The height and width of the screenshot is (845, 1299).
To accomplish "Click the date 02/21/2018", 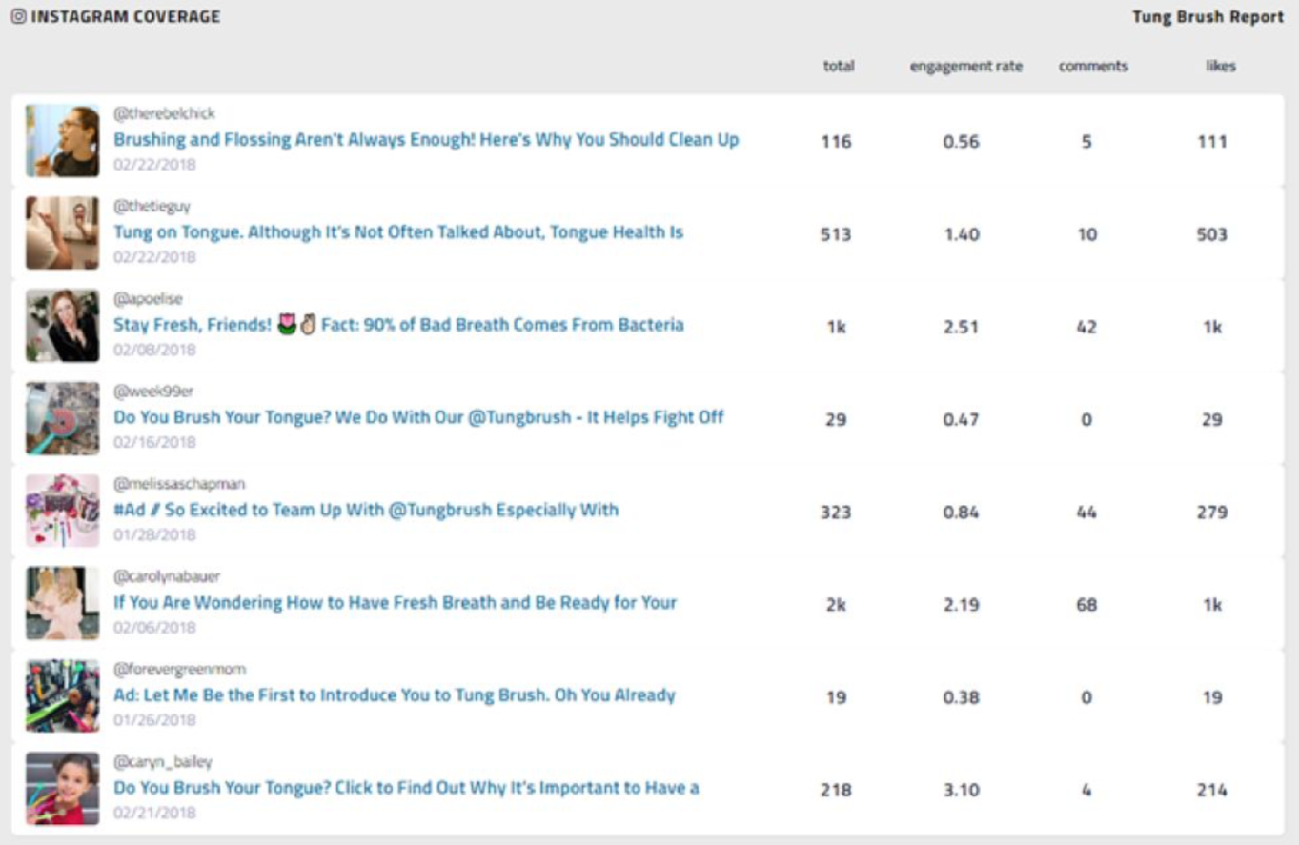I will pyautogui.click(x=154, y=813).
